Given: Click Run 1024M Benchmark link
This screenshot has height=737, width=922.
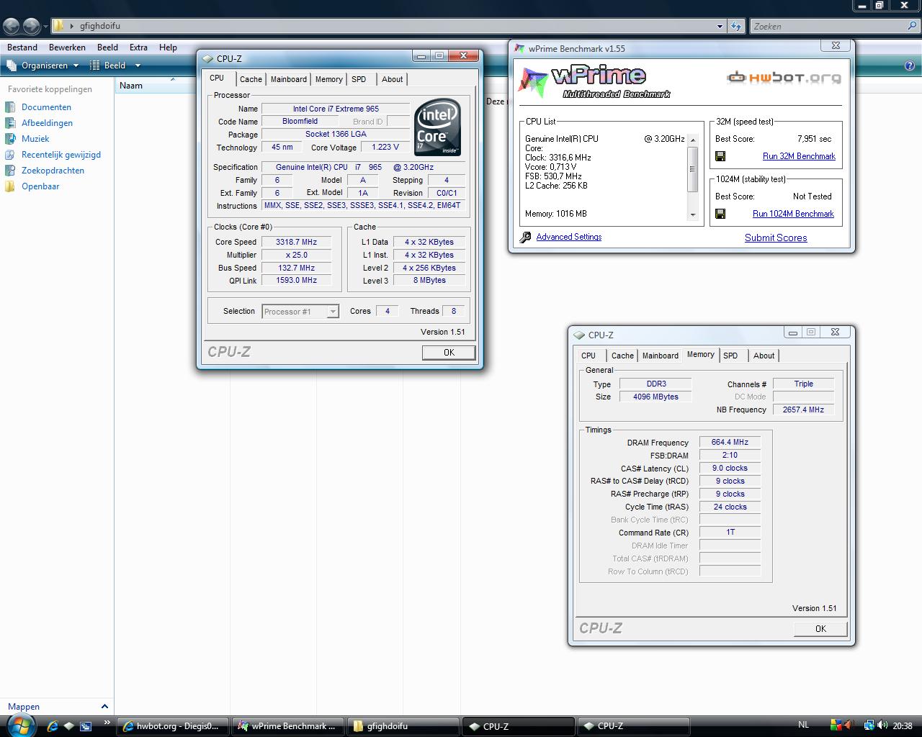Looking at the screenshot, I should tap(793, 214).
